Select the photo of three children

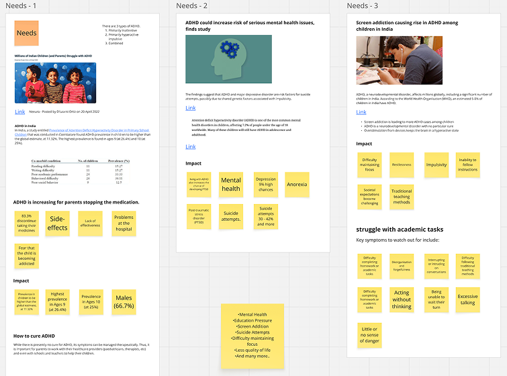tap(55, 83)
